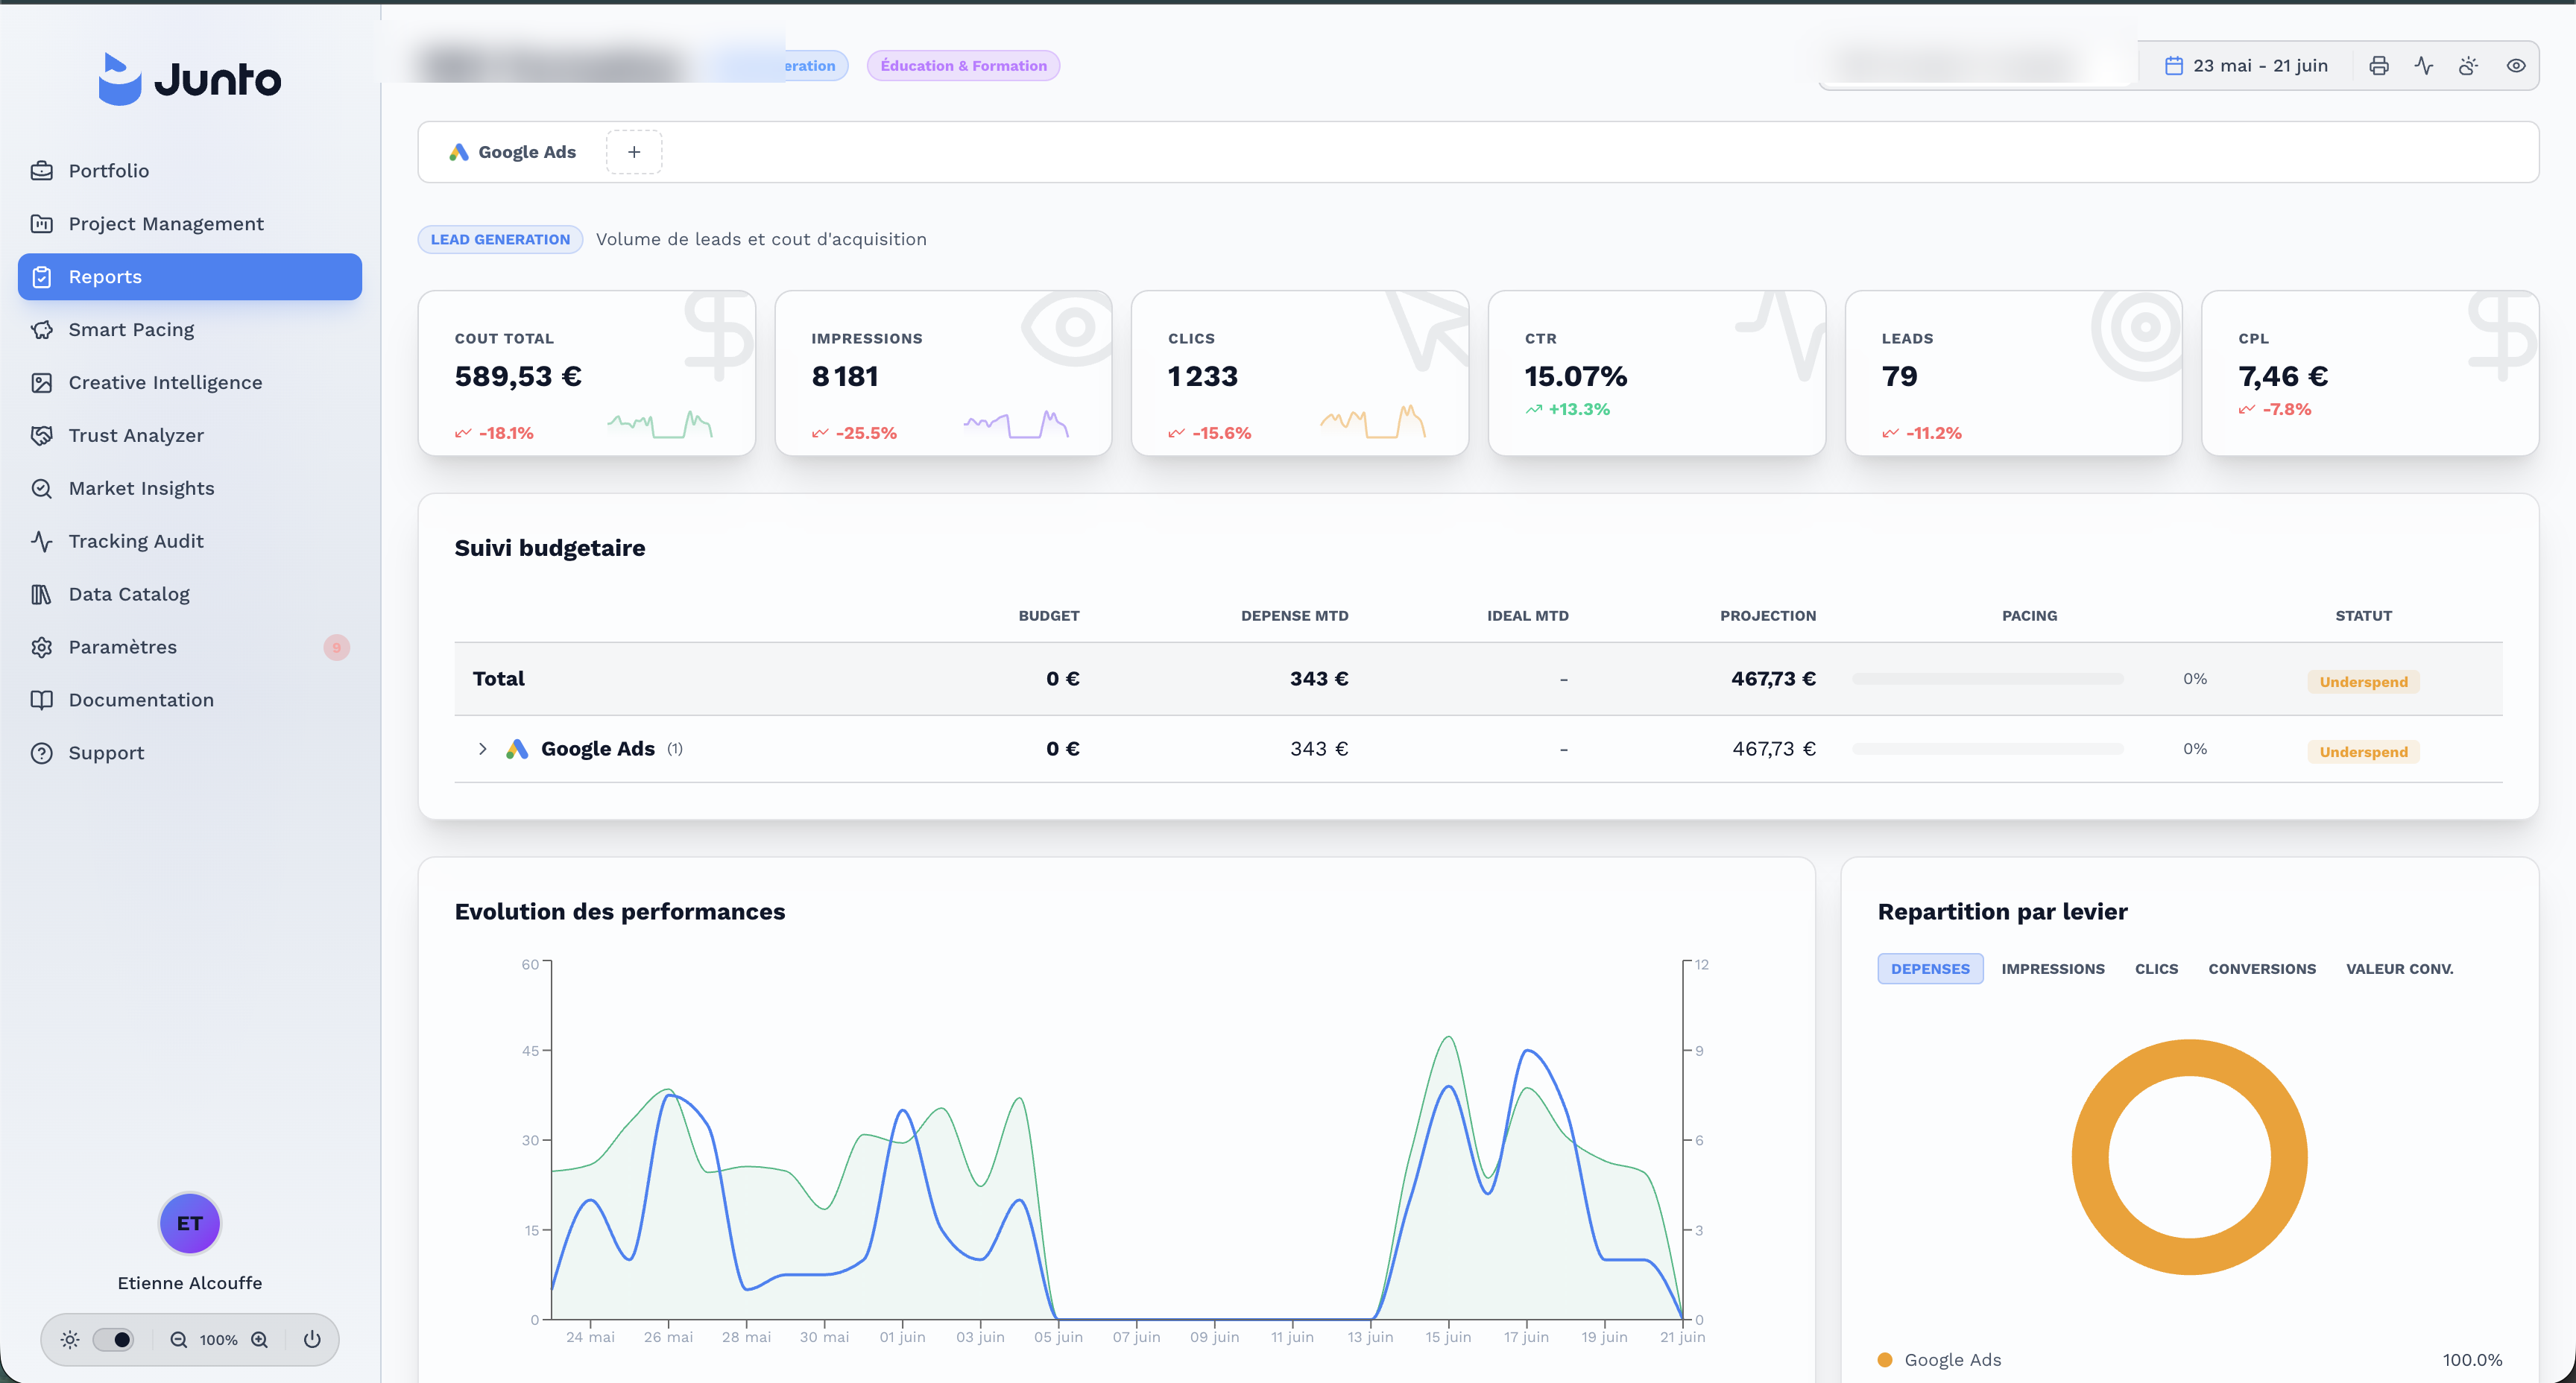Screen dimensions: 2576x1383
Task: Switch to the VALEUR CONV. tab
Action: pos(2400,969)
